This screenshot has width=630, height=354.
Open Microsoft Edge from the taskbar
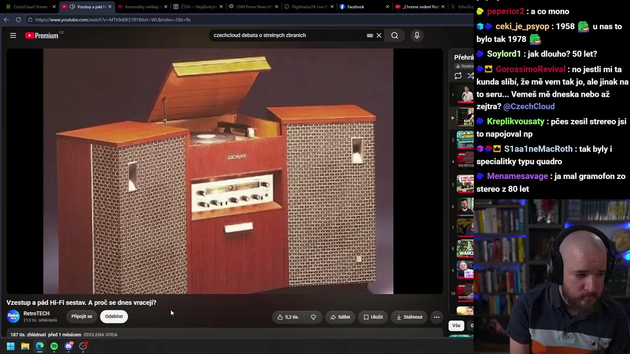[x=40, y=346]
